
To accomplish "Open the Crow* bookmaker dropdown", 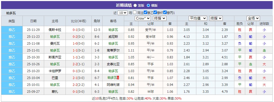I will (143, 18).
